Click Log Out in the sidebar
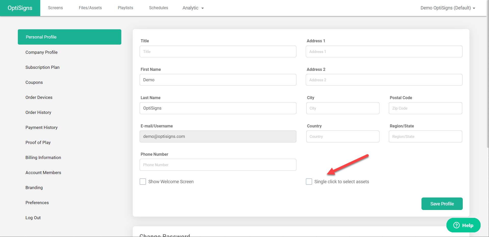 (x=33, y=218)
